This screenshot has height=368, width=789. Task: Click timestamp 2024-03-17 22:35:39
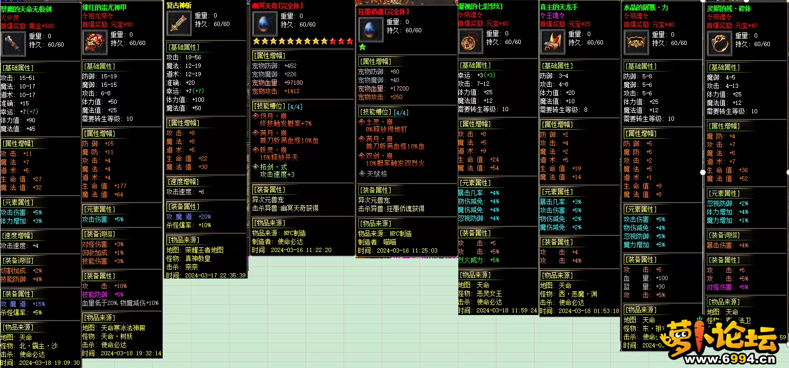(x=207, y=275)
